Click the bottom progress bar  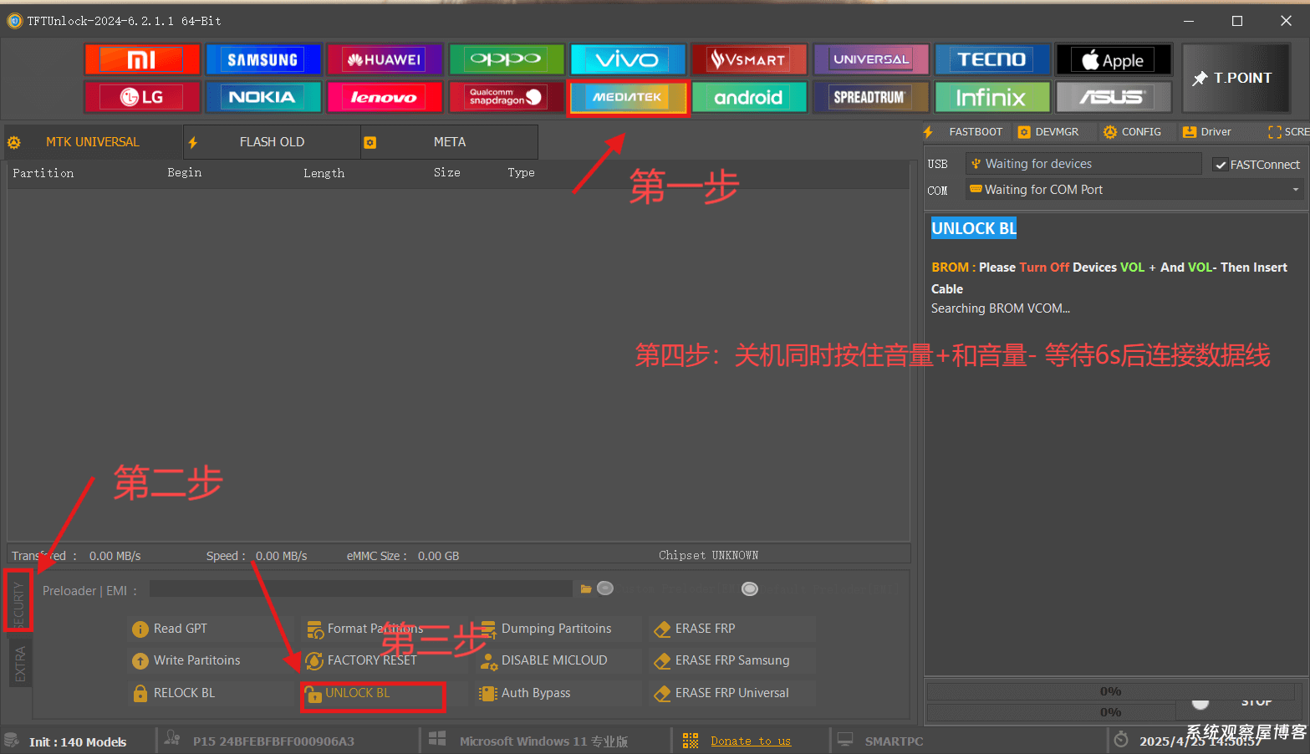click(x=1051, y=712)
